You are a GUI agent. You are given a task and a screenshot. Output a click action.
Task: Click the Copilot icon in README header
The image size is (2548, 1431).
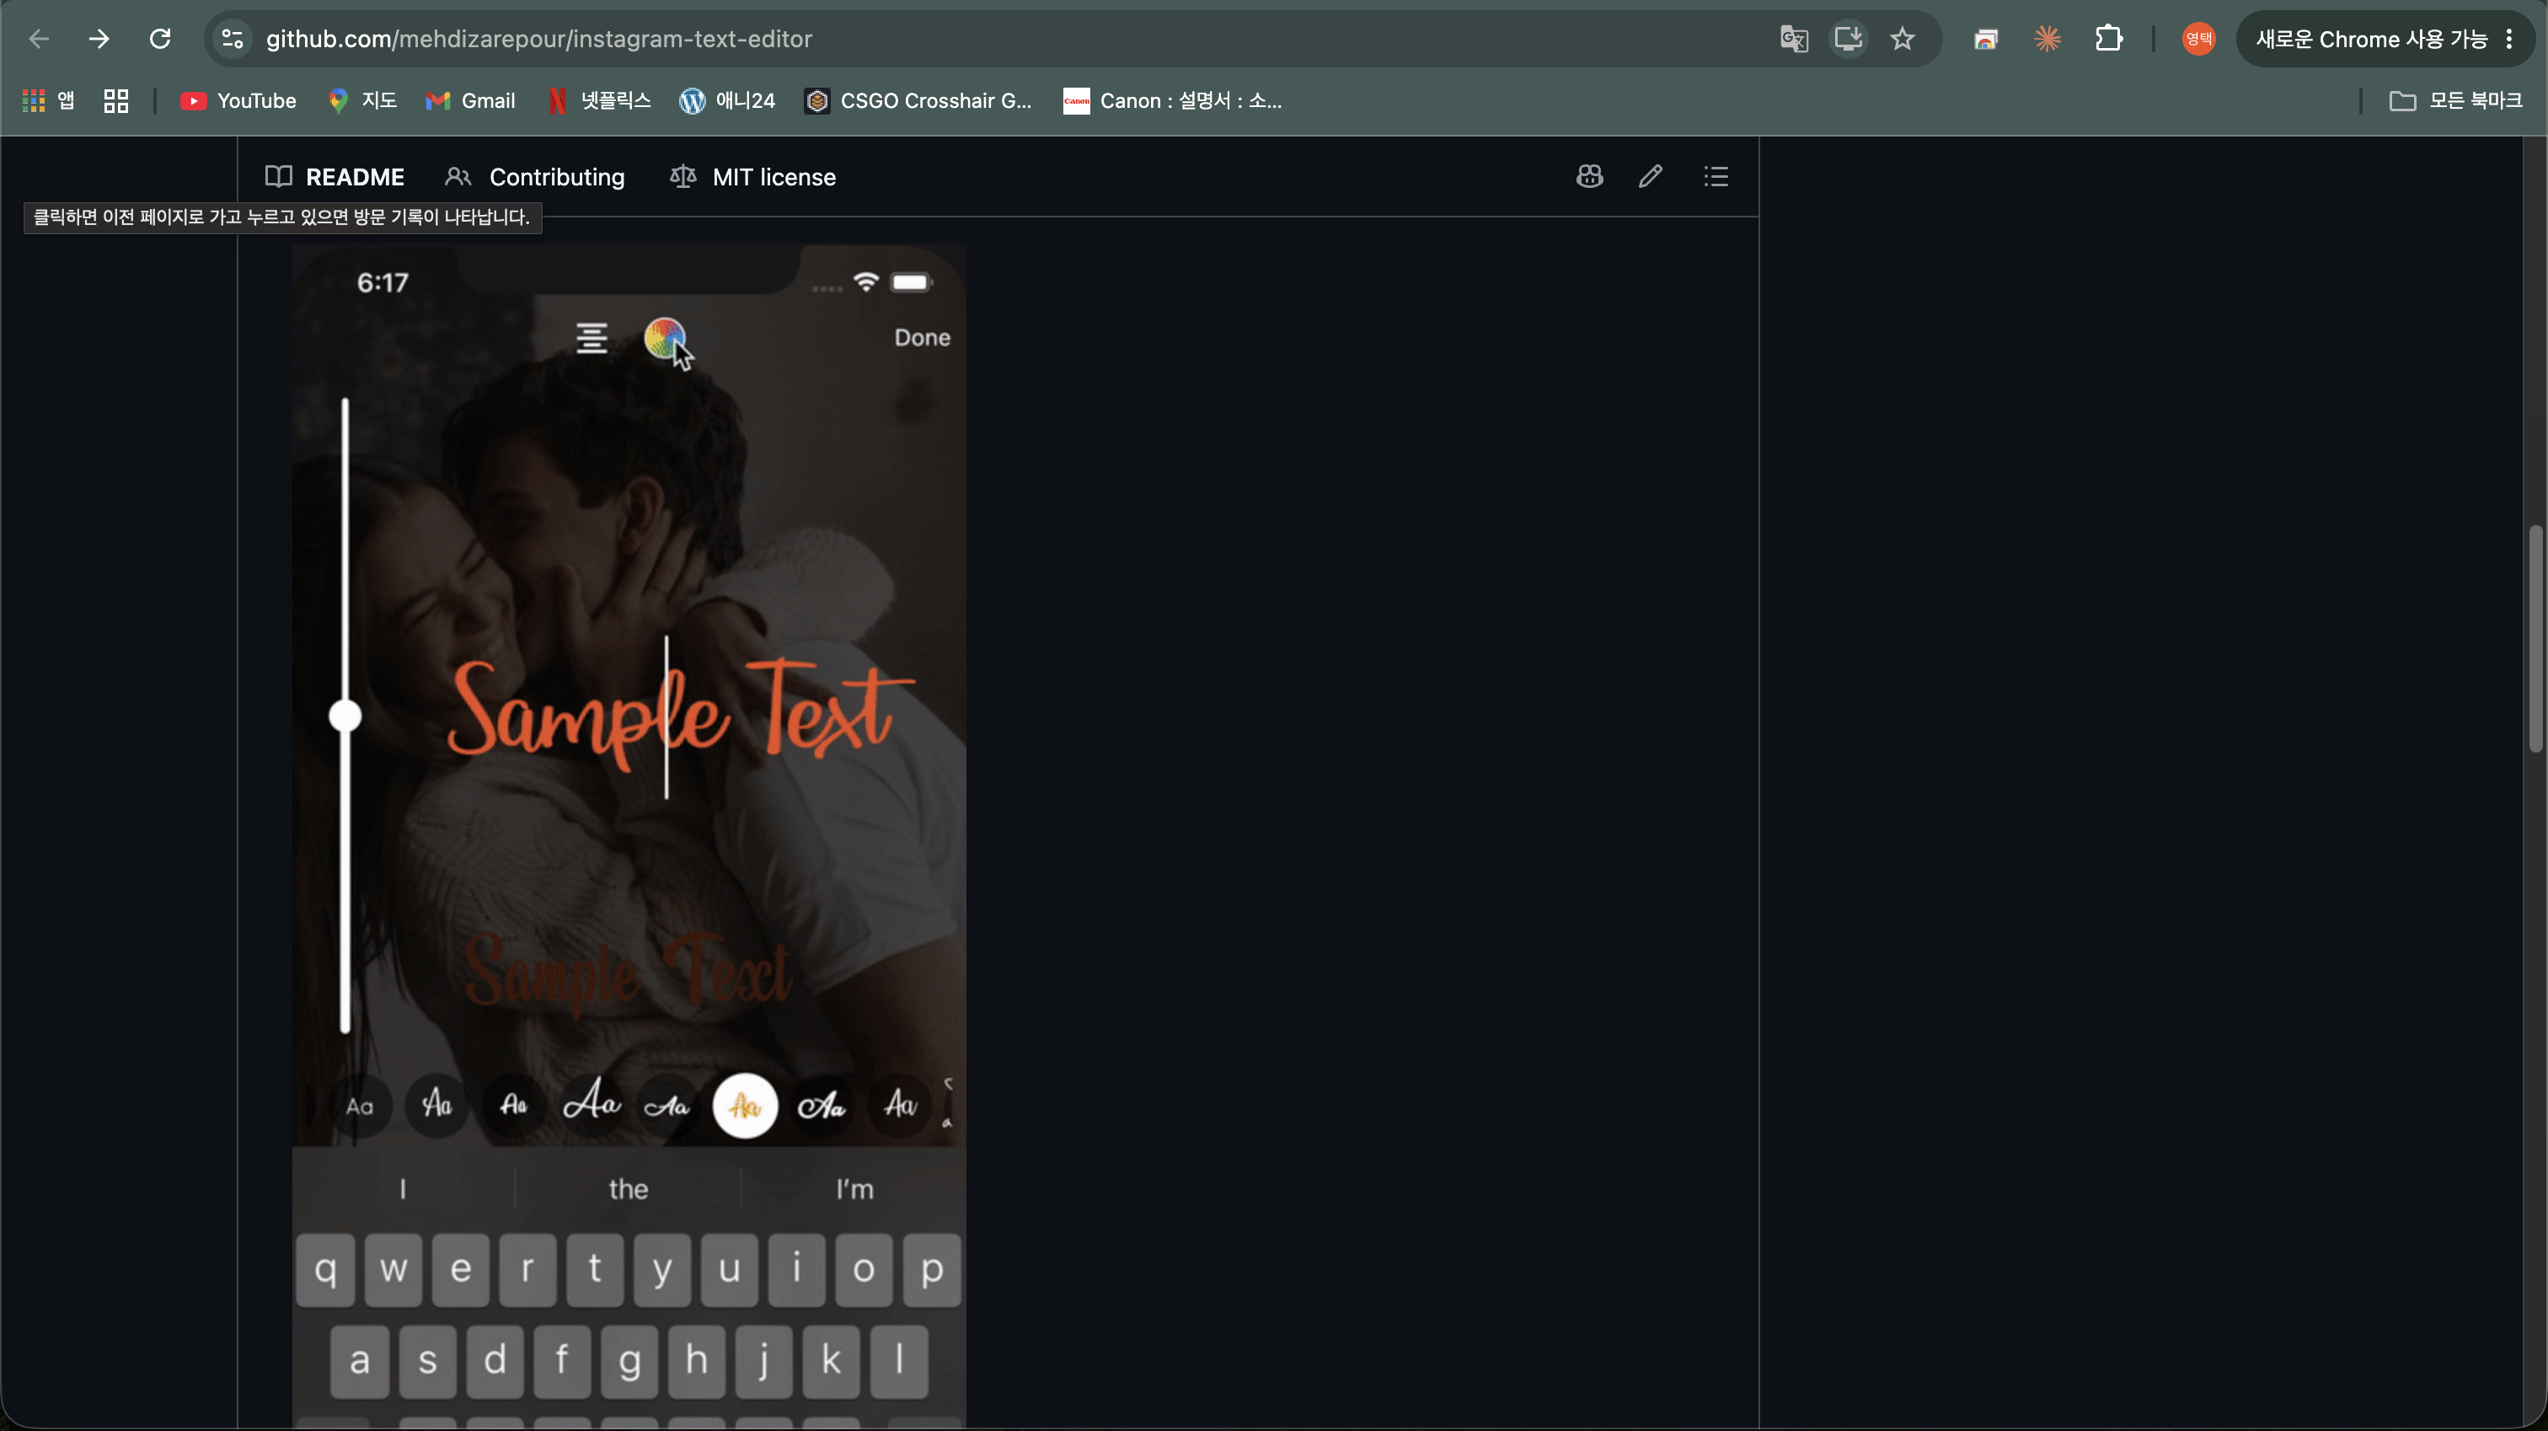[x=1588, y=176]
